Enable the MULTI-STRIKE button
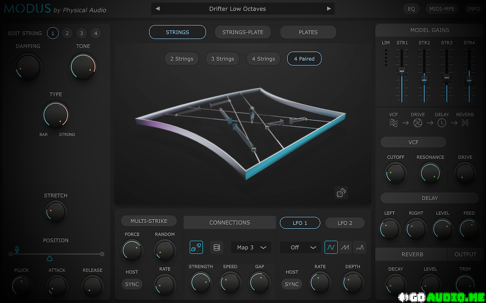The width and height of the screenshot is (486, 303). 149,221
